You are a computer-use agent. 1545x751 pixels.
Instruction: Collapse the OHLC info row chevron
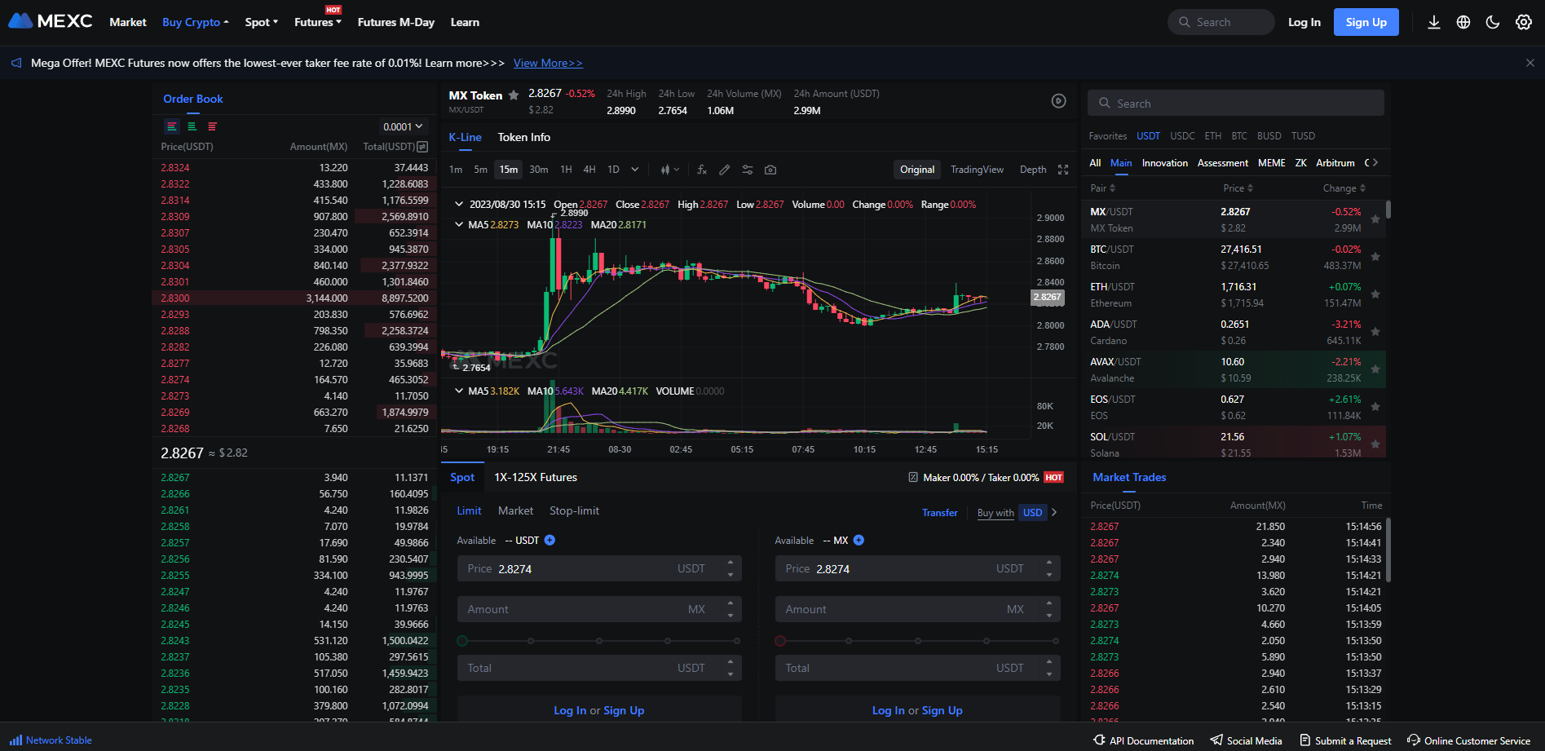(459, 205)
